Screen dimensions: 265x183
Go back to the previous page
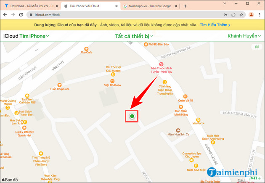click(5, 15)
